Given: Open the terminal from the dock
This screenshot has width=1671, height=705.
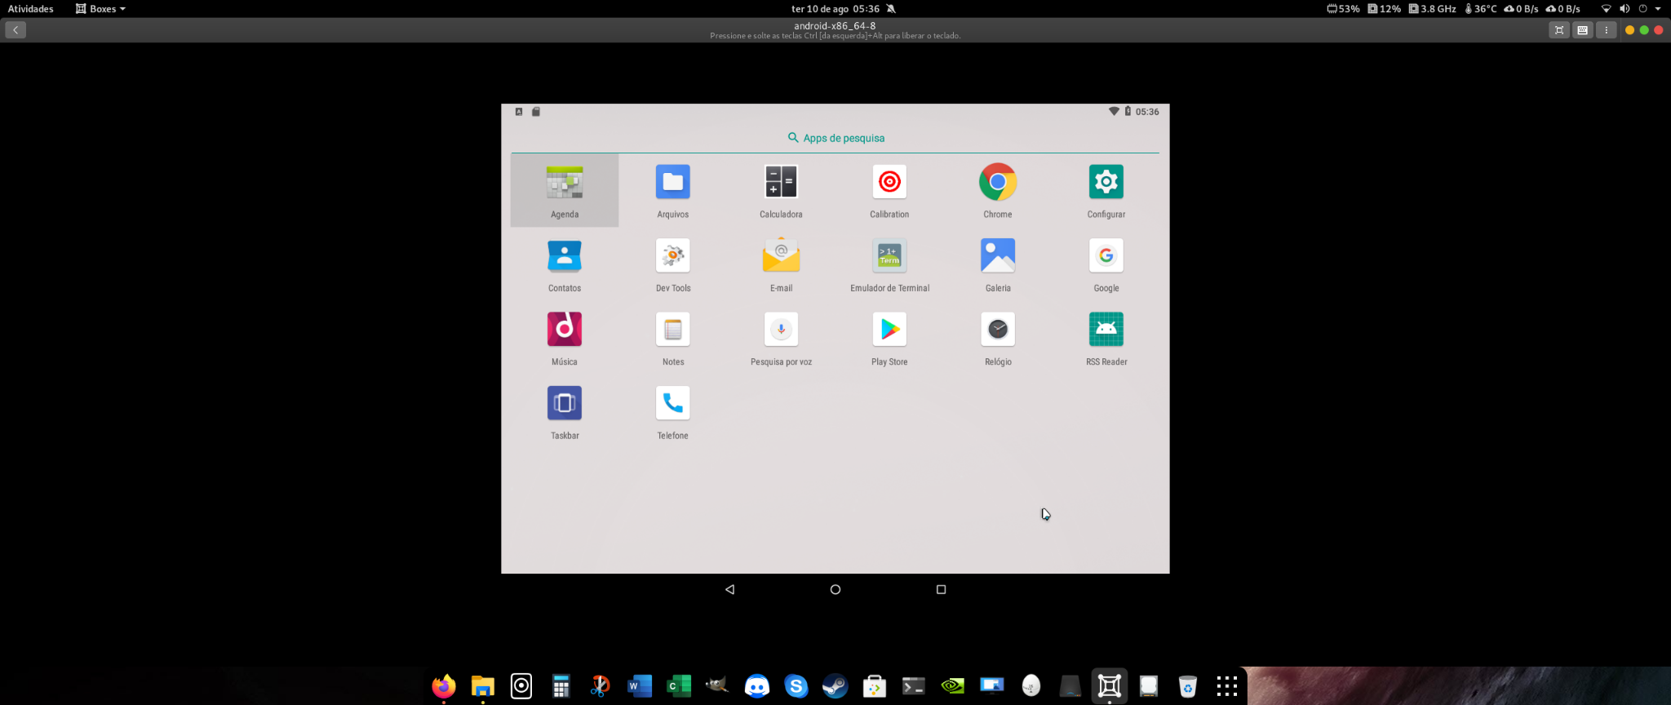Looking at the screenshot, I should pos(913,686).
